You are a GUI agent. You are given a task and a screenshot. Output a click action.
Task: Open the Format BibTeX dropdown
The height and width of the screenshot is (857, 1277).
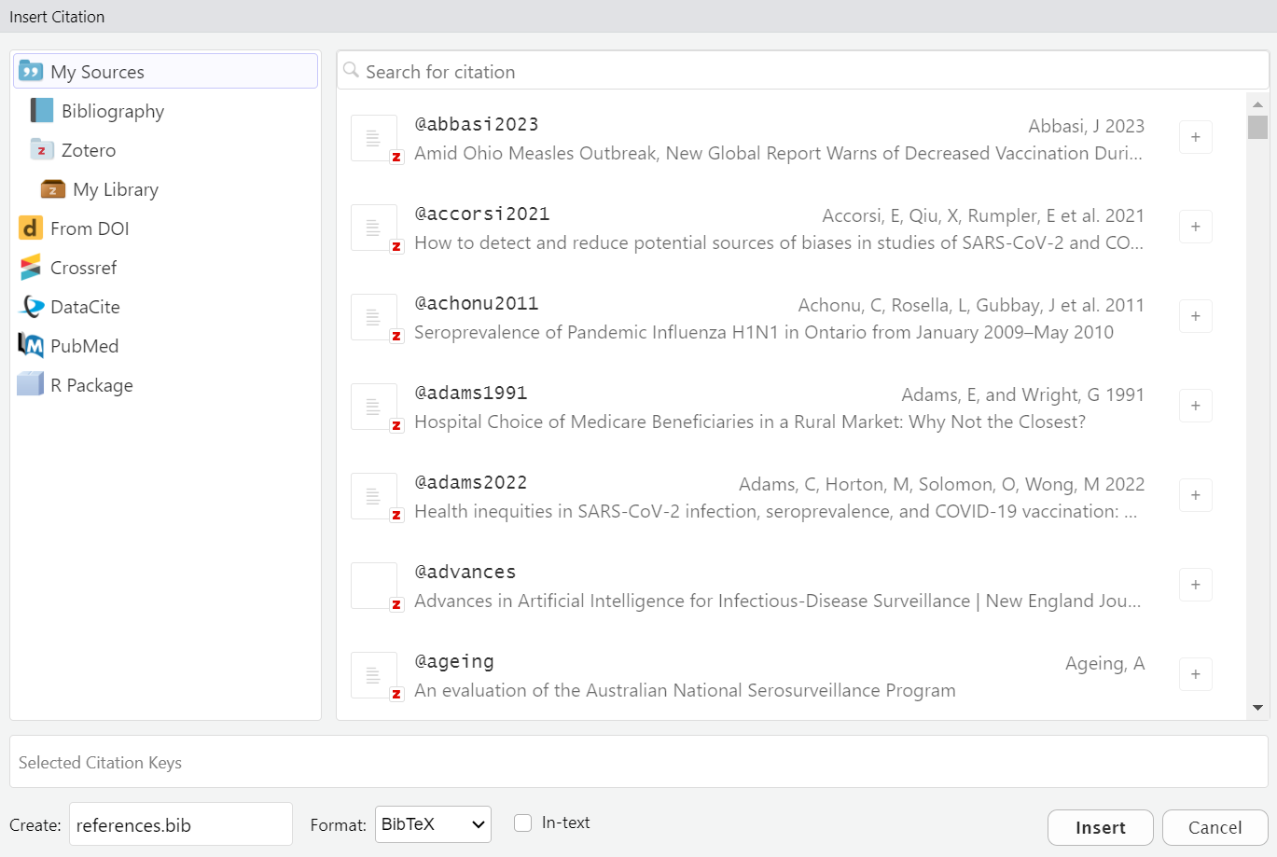(x=433, y=824)
